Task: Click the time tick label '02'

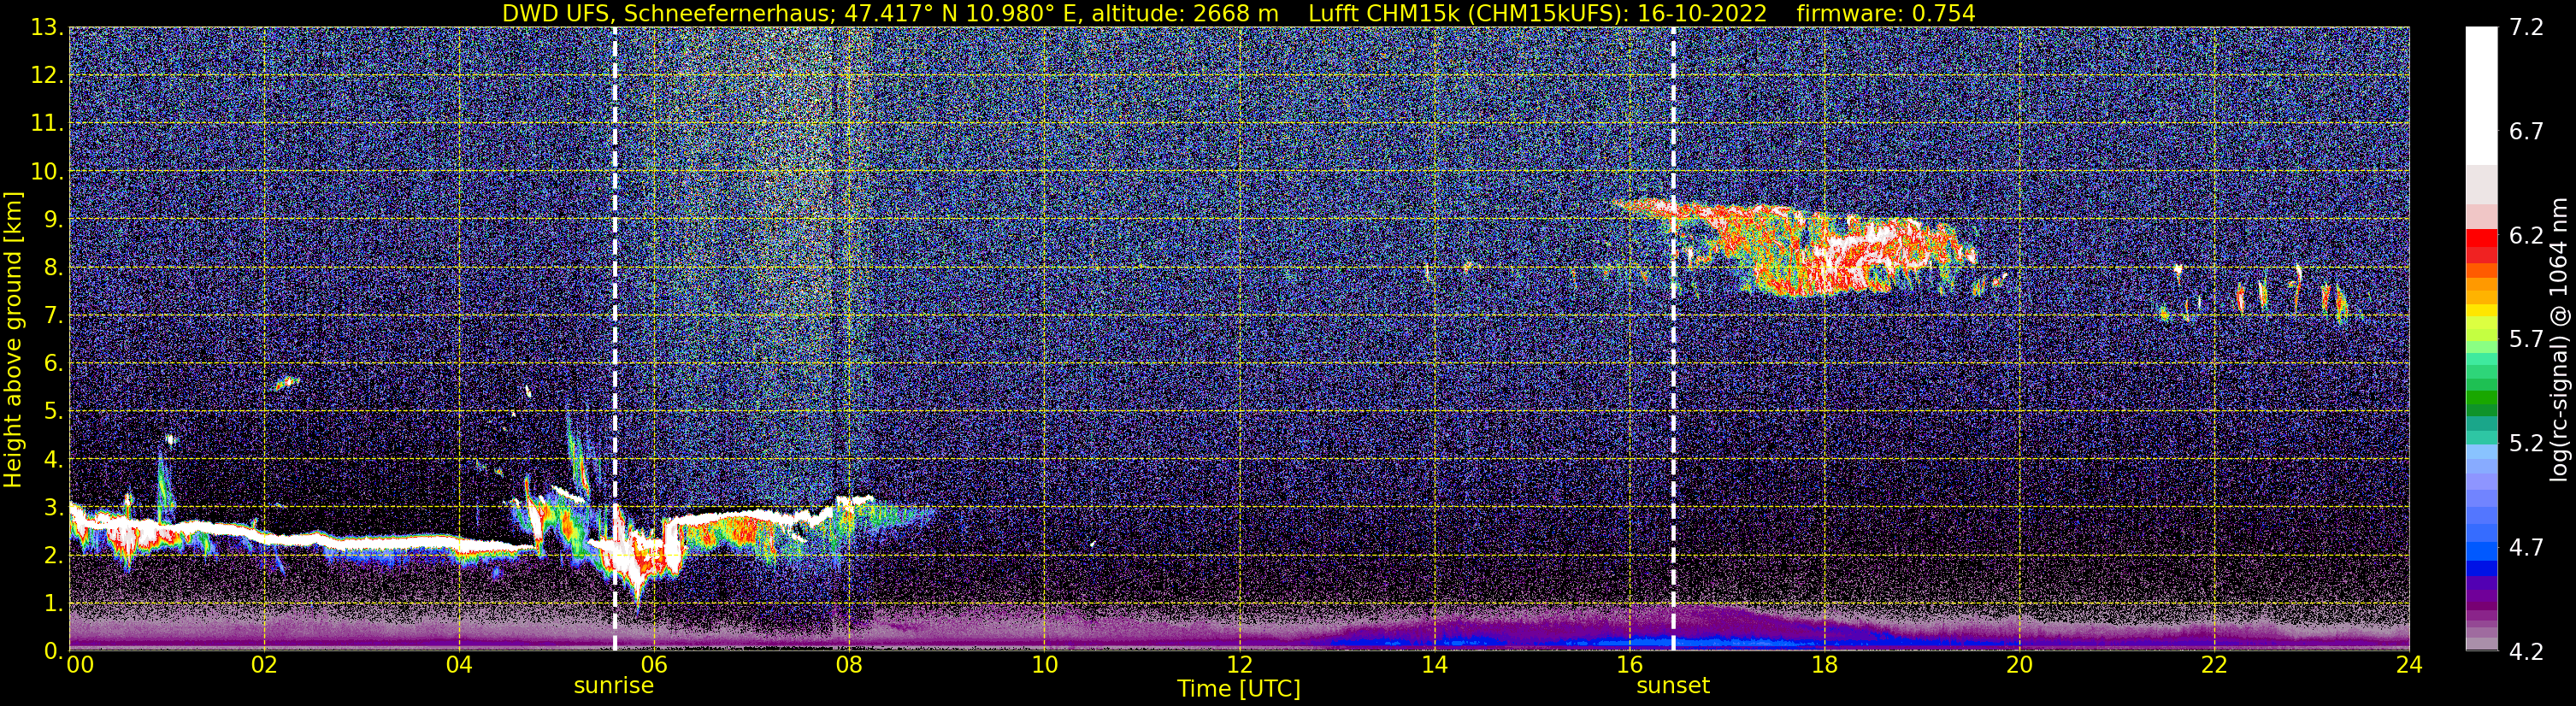Action: [x=264, y=665]
